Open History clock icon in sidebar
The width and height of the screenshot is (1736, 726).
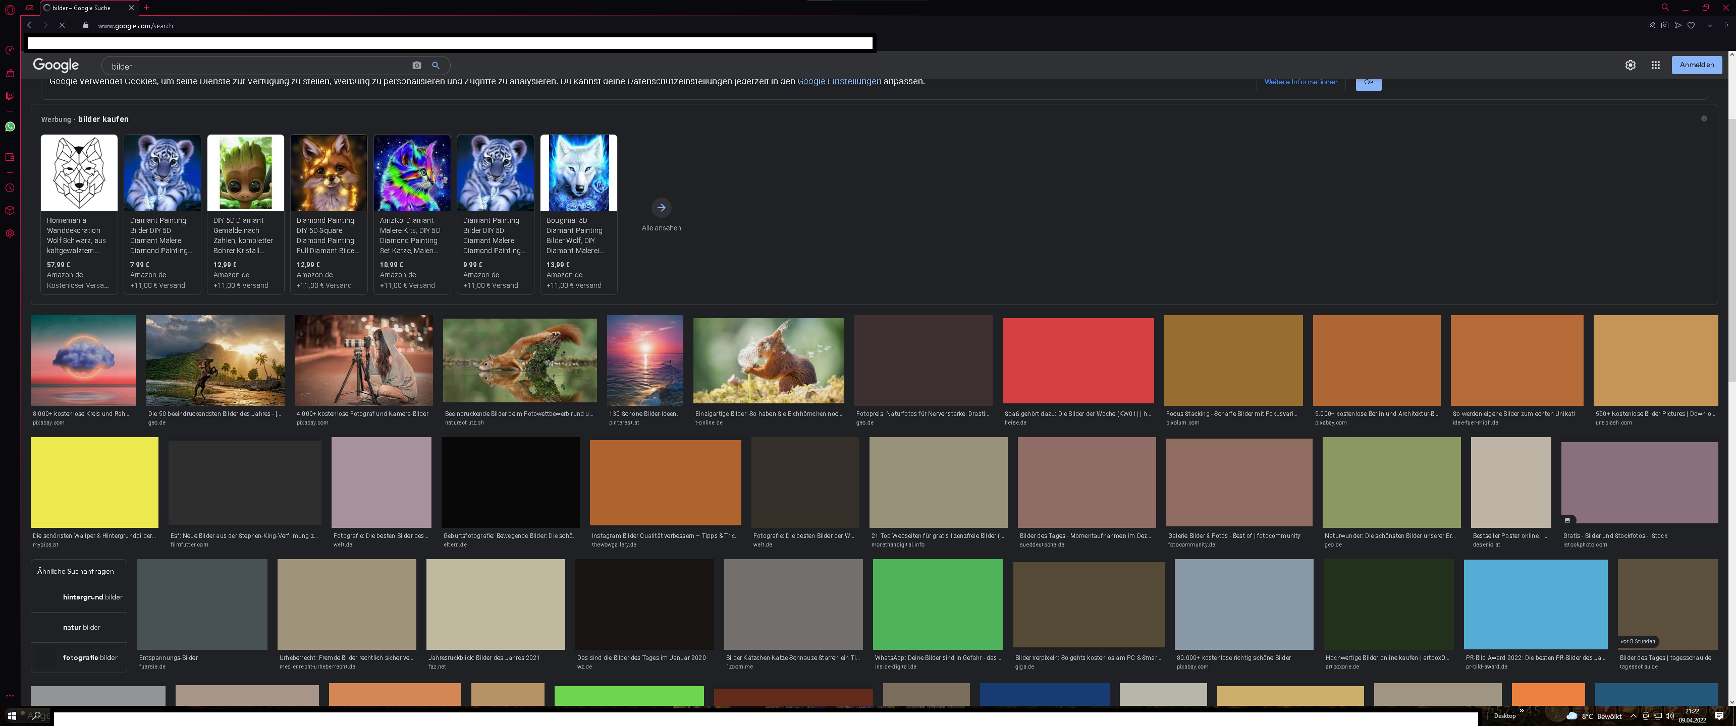10,188
